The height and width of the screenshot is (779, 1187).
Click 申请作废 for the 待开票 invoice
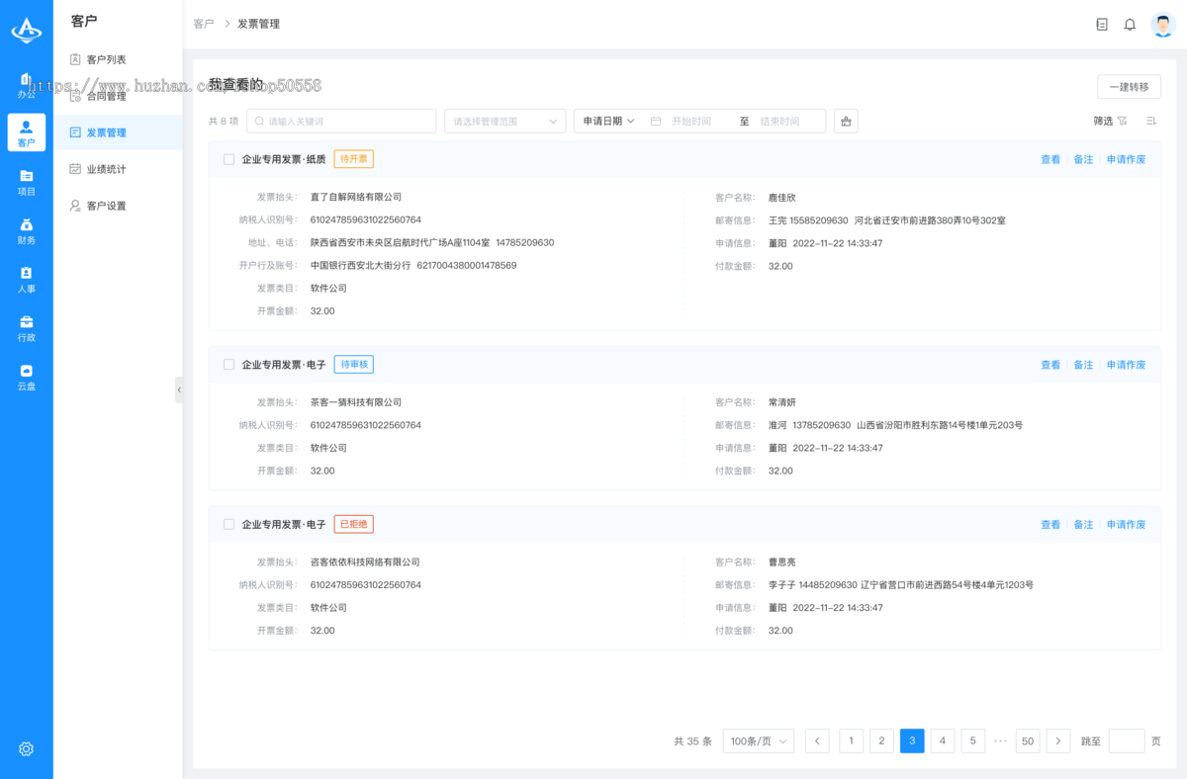[1126, 159]
